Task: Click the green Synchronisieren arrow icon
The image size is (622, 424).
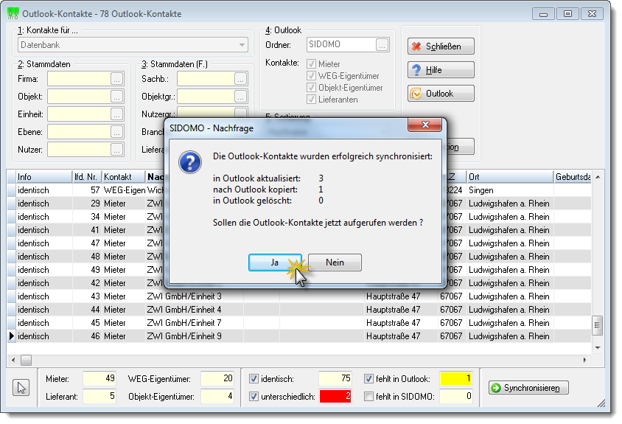Action: (496, 388)
